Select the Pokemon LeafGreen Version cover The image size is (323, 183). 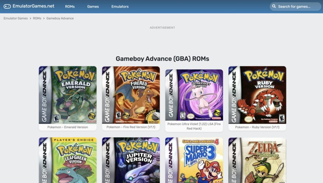coord(68,161)
